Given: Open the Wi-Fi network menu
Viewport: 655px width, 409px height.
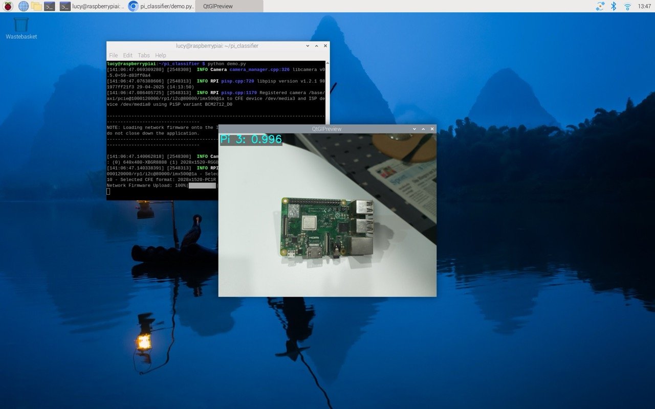Looking at the screenshot, I should [627, 6].
